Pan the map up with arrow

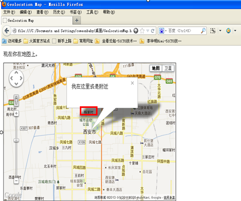click(x=16, y=73)
